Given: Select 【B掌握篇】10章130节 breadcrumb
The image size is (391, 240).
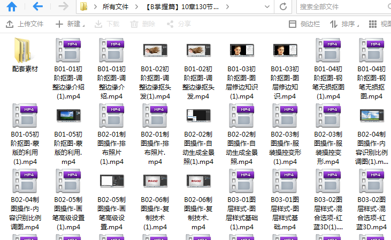Looking at the screenshot, I should click(x=181, y=7).
